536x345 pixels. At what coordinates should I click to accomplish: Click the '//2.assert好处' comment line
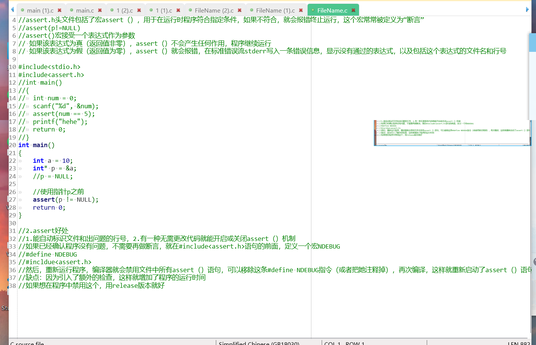(x=43, y=231)
